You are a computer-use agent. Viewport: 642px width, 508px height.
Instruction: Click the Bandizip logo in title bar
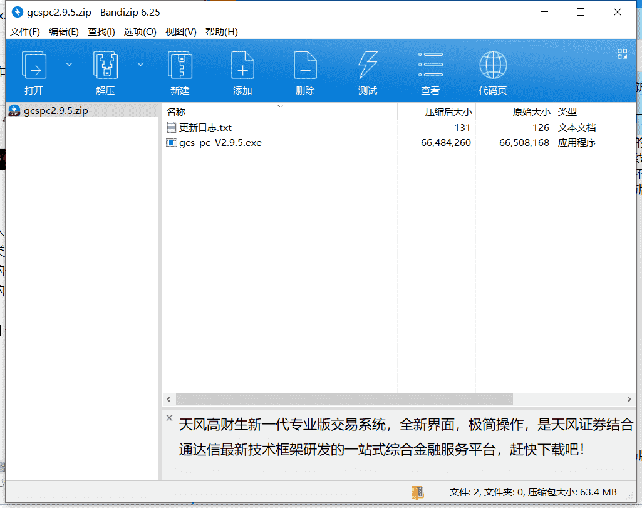[x=17, y=12]
